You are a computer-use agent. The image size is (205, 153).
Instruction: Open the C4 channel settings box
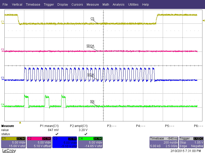[90, 142]
